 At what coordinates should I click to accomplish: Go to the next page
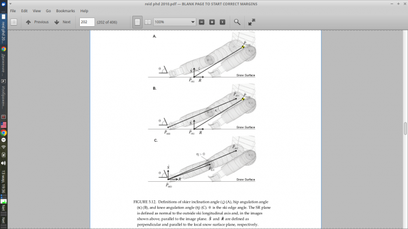coord(62,22)
